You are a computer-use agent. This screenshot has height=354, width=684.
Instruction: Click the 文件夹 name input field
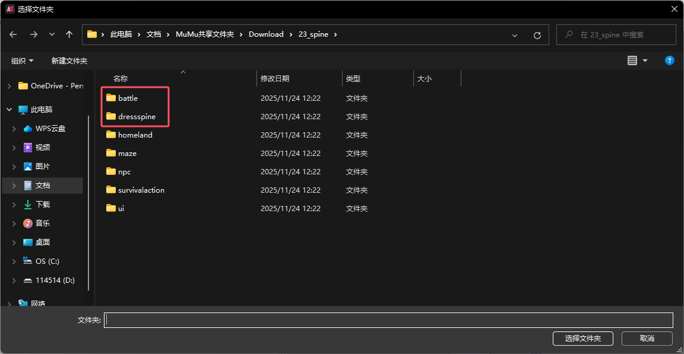pos(388,320)
